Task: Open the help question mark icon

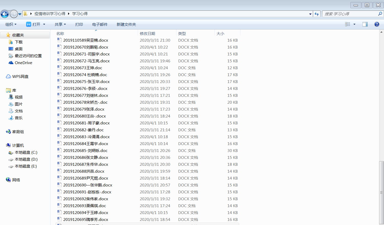Action: click(x=377, y=24)
